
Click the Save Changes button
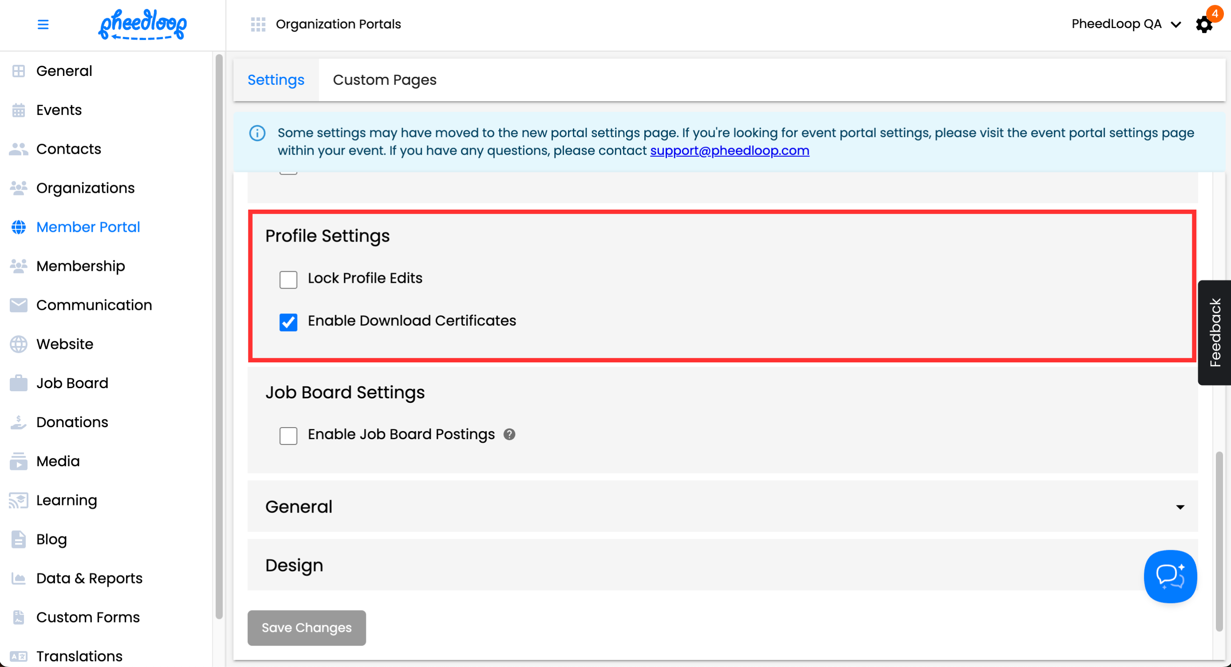tap(306, 628)
